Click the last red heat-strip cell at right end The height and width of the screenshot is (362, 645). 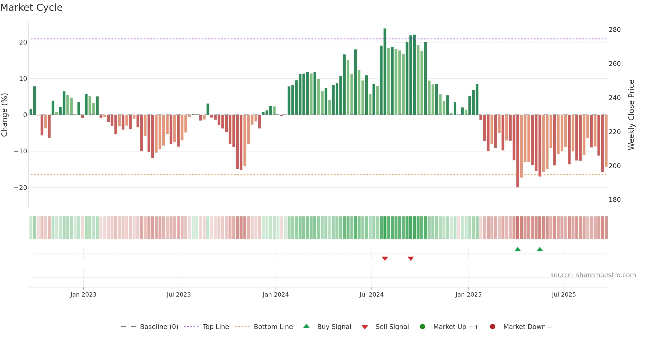(606, 228)
